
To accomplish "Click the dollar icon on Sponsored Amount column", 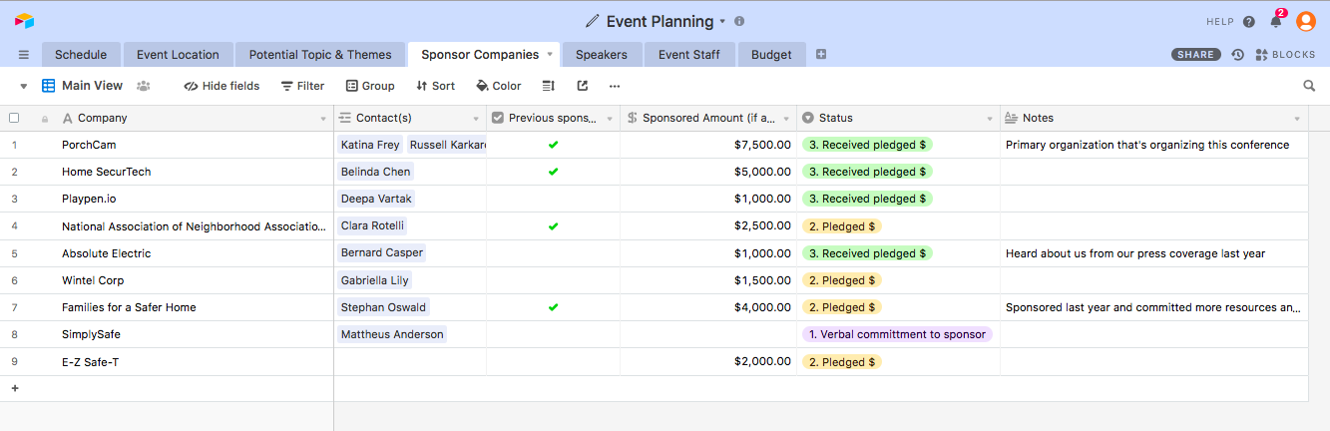I will (x=633, y=118).
